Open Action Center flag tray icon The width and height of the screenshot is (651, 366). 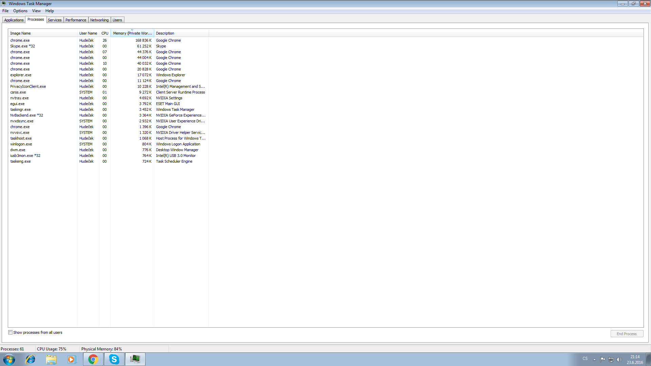coord(603,360)
